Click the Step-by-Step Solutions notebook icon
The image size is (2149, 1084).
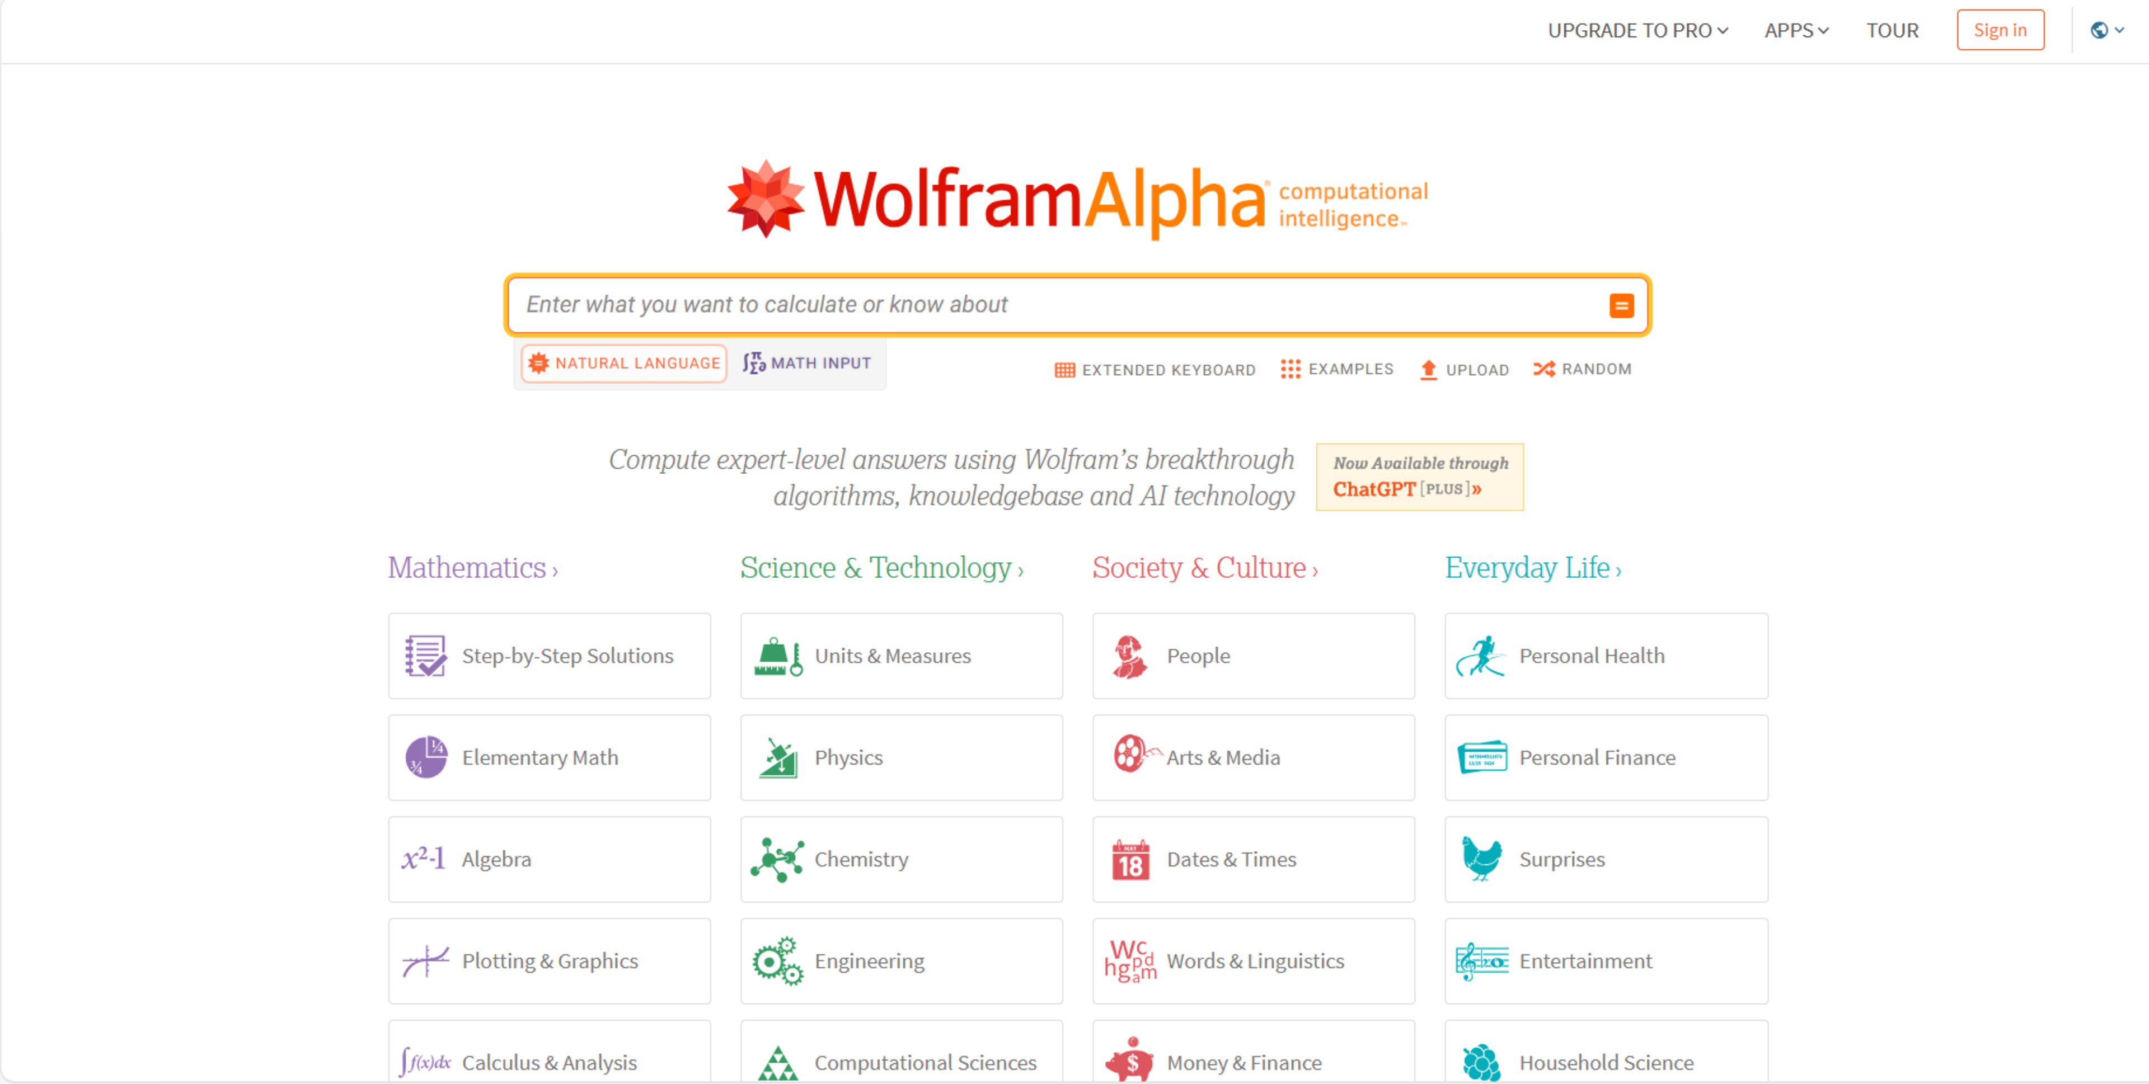coord(425,656)
